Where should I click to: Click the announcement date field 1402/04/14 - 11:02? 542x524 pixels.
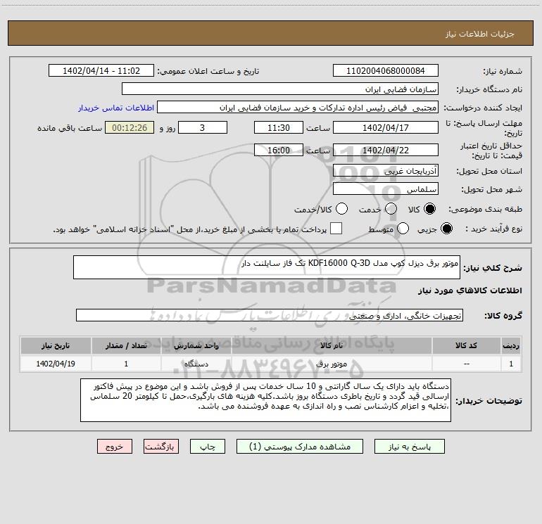pos(101,71)
